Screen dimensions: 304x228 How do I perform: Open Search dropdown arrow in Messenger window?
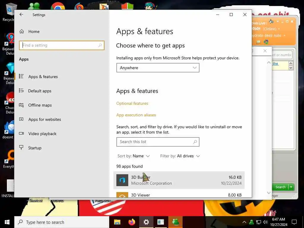291,187
